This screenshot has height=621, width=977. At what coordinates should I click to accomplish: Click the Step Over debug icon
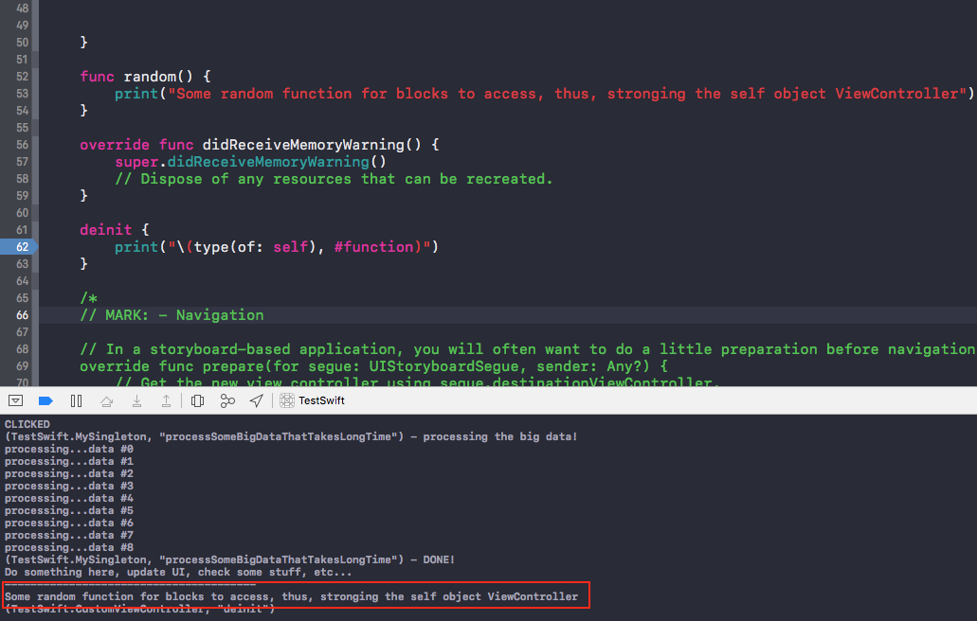pos(106,401)
